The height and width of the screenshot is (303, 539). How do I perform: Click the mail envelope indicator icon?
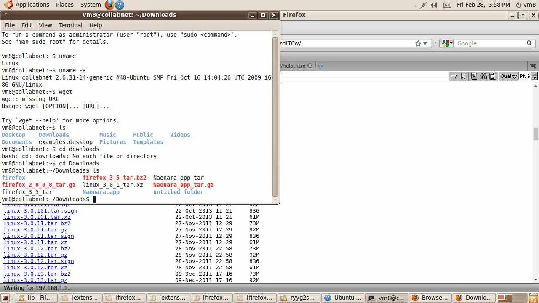coord(447,5)
